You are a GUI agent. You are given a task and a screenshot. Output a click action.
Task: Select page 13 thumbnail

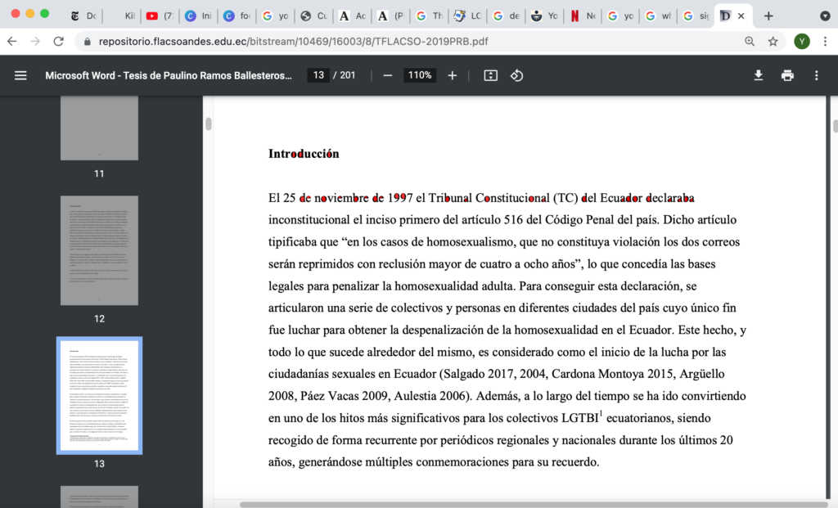(x=99, y=395)
